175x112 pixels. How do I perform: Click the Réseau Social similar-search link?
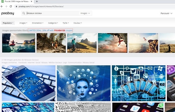(x=89, y=62)
